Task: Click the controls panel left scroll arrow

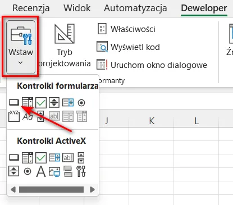Action: 13,189
